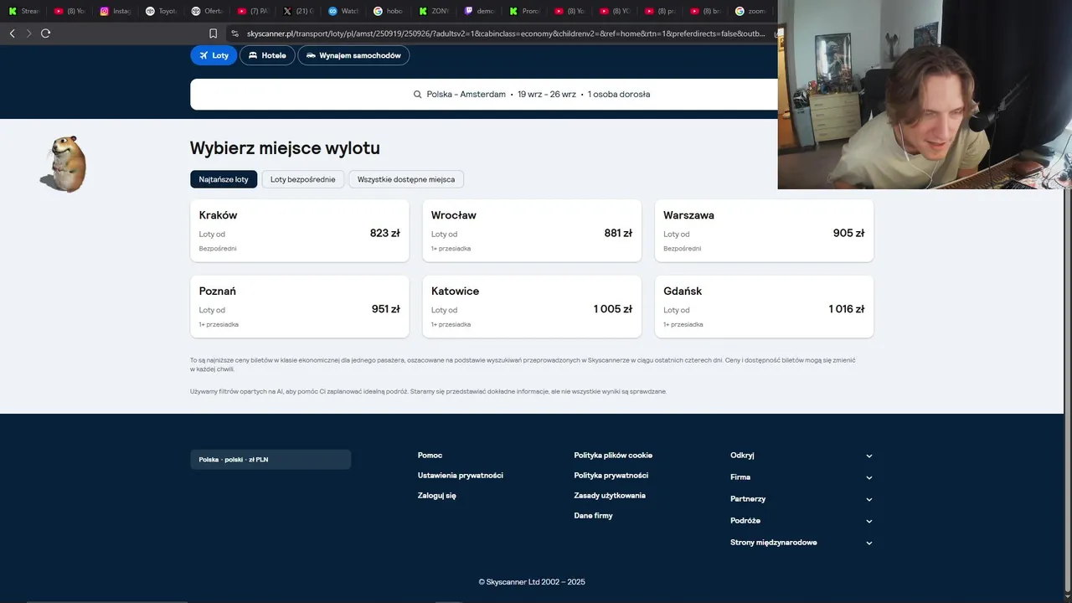Click the © Skyscanner Ltd 2002 – 2025 text
The width and height of the screenshot is (1072, 603).
click(532, 582)
